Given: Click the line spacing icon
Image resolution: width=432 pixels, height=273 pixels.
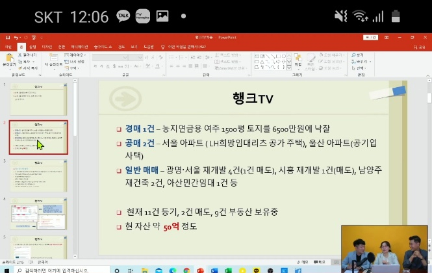Looking at the screenshot, I should point(207,57).
